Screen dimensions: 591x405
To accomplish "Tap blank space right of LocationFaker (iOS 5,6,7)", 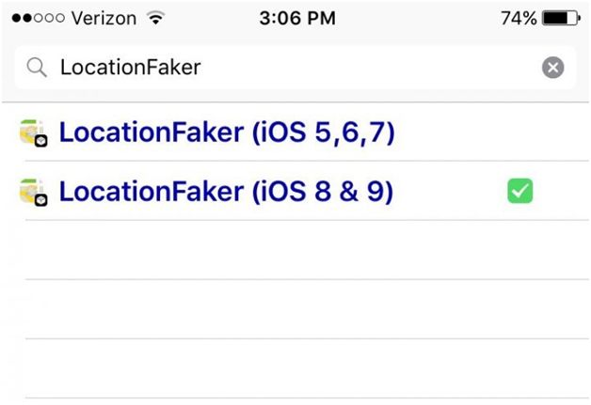I will click(x=489, y=132).
